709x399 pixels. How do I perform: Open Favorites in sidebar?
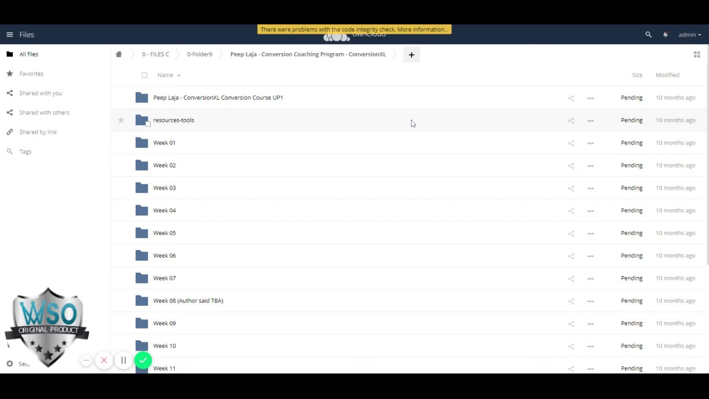[x=31, y=74]
